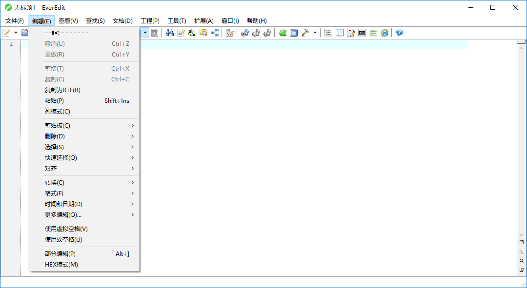Click the side panel layout icon
527x288 pixels.
coord(340,33)
